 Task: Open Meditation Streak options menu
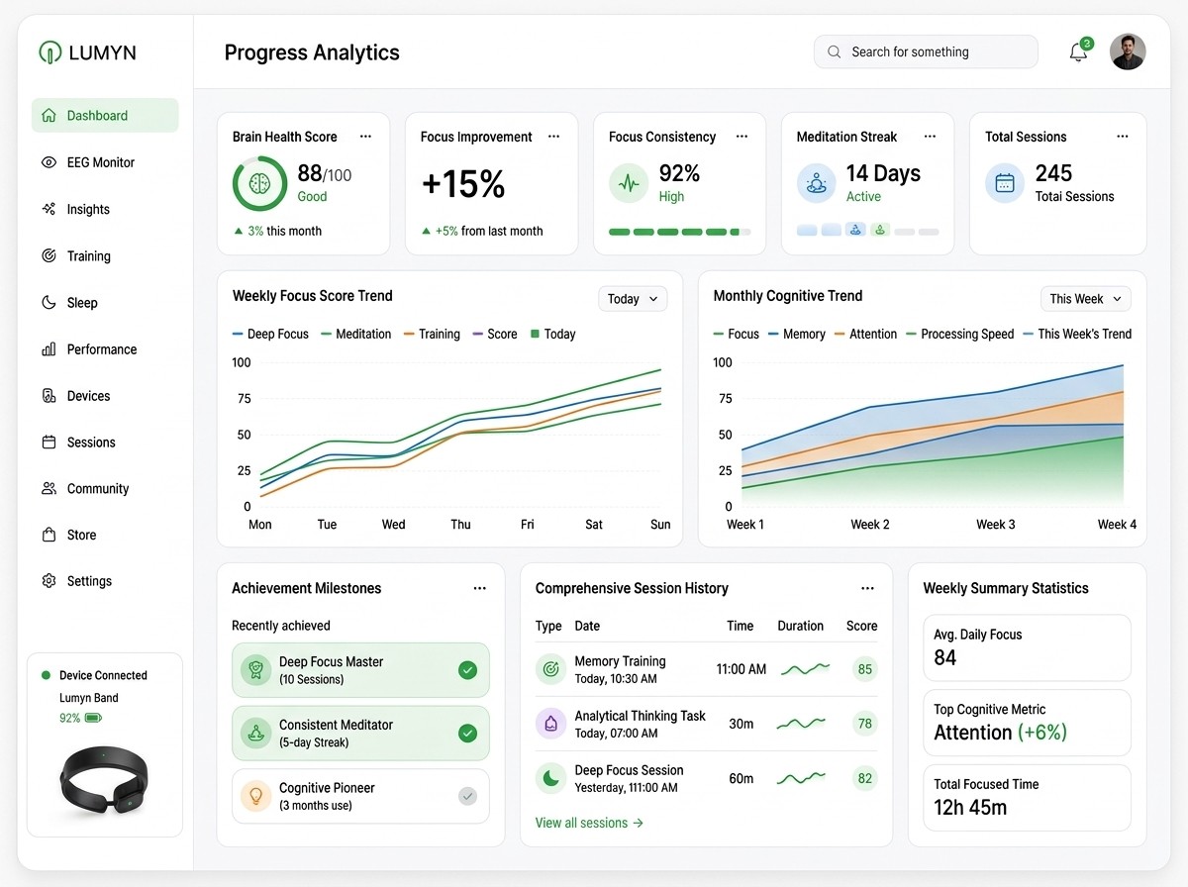(930, 137)
